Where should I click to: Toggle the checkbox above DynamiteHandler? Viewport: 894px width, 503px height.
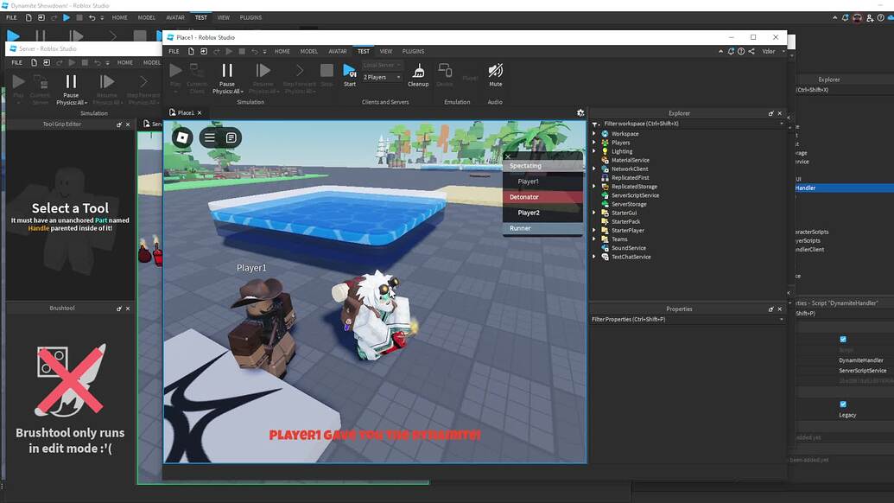[x=843, y=339]
